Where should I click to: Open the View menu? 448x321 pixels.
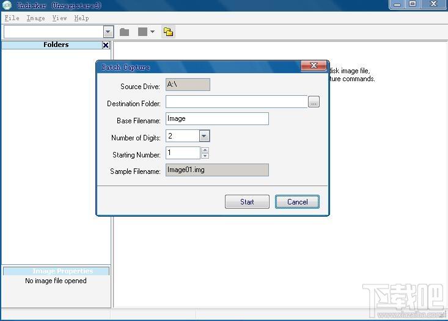pos(59,18)
